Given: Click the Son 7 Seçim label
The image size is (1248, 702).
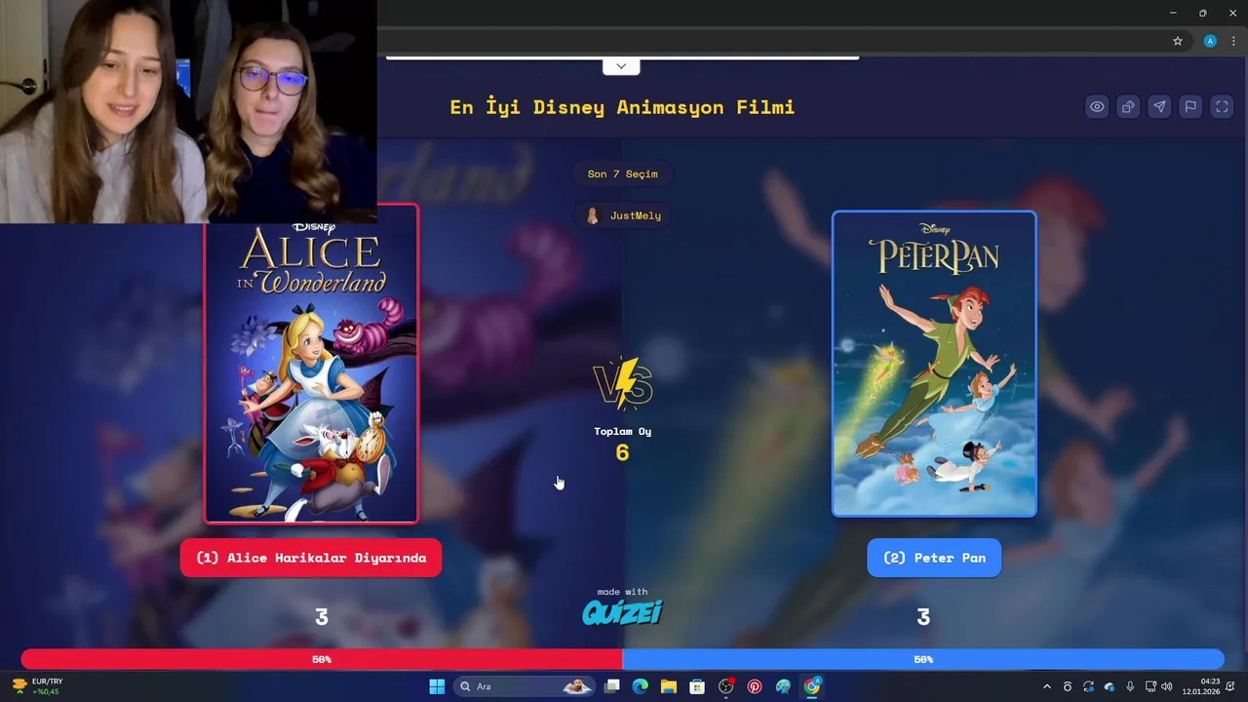Looking at the screenshot, I should click(x=622, y=174).
